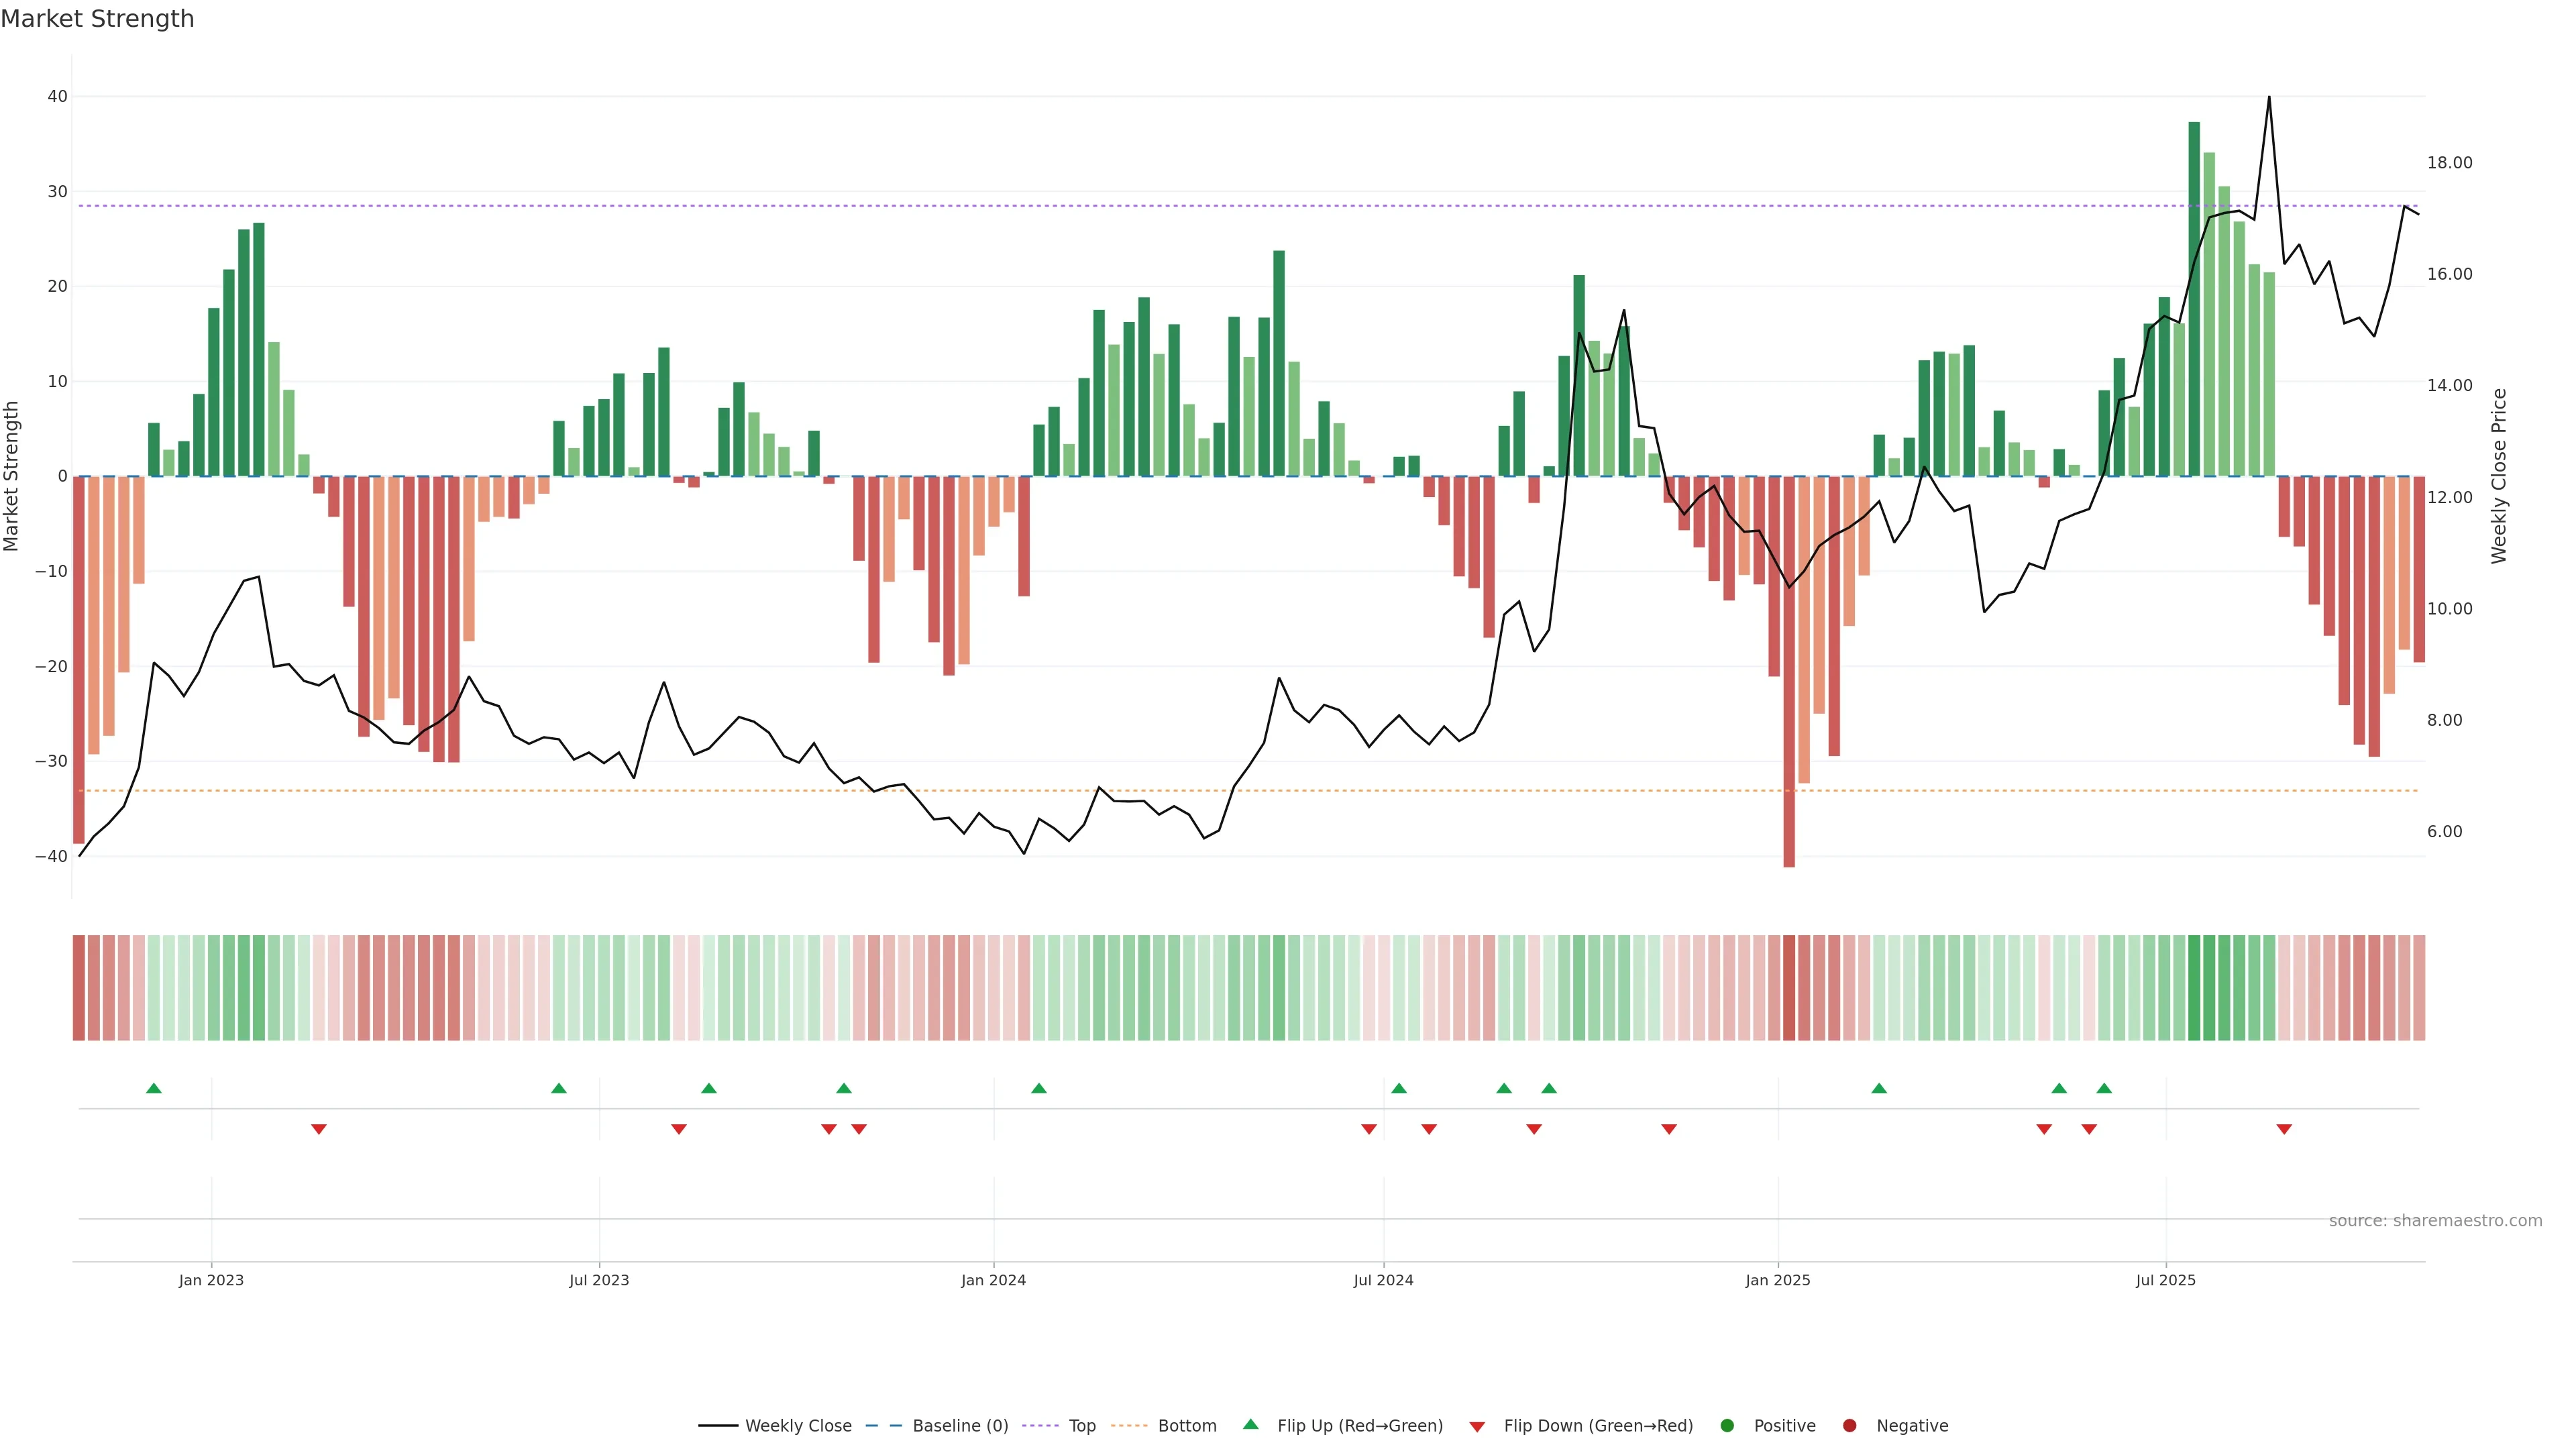Click Bottom legend line swatch
The image size is (2576, 1449).
(1129, 1426)
